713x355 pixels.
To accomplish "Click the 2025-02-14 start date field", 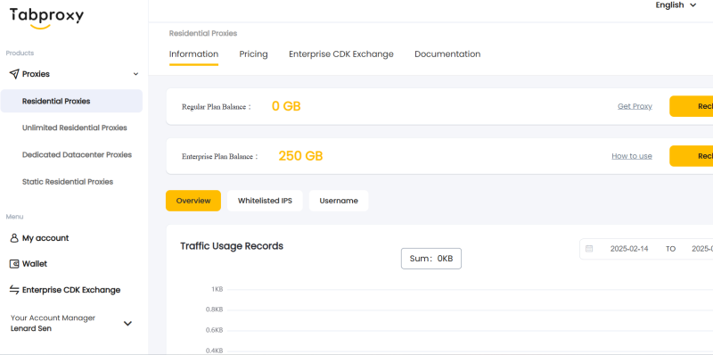I will coord(629,249).
